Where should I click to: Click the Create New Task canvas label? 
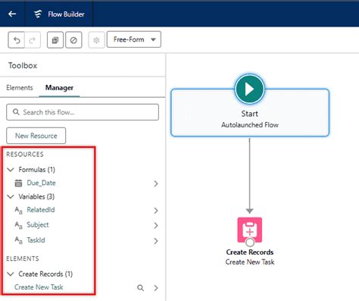pos(250,262)
